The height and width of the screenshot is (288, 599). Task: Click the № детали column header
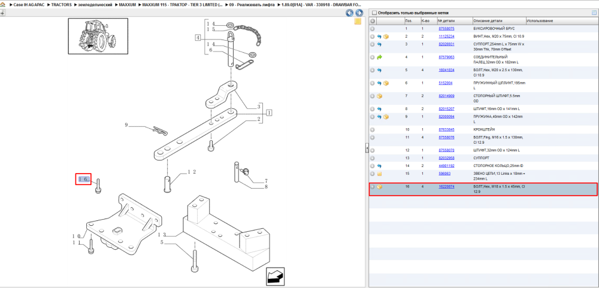(454, 21)
